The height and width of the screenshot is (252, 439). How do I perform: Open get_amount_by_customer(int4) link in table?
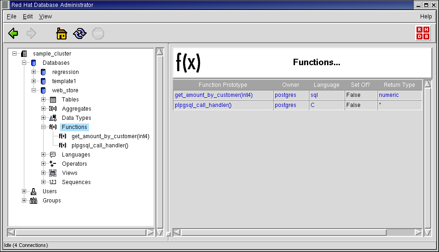tap(214, 95)
